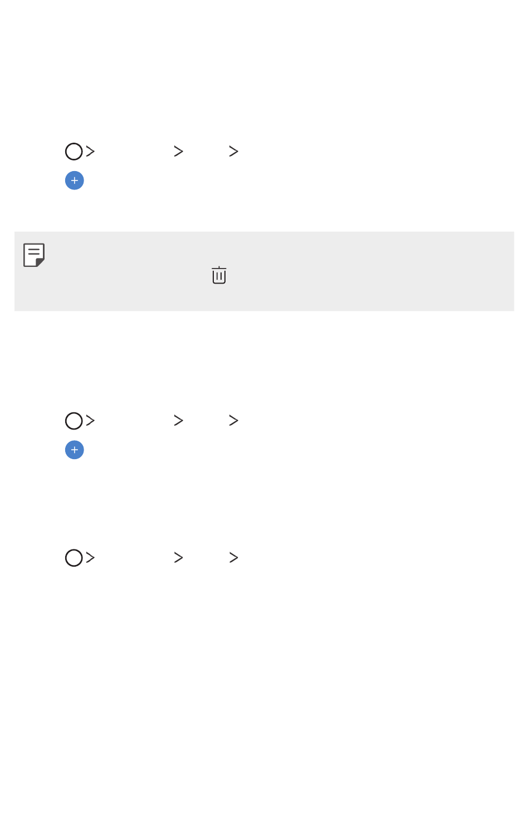This screenshot has height=823, width=529.
Task: Click blank space after bottom row's last chevron
Action: 379,557
